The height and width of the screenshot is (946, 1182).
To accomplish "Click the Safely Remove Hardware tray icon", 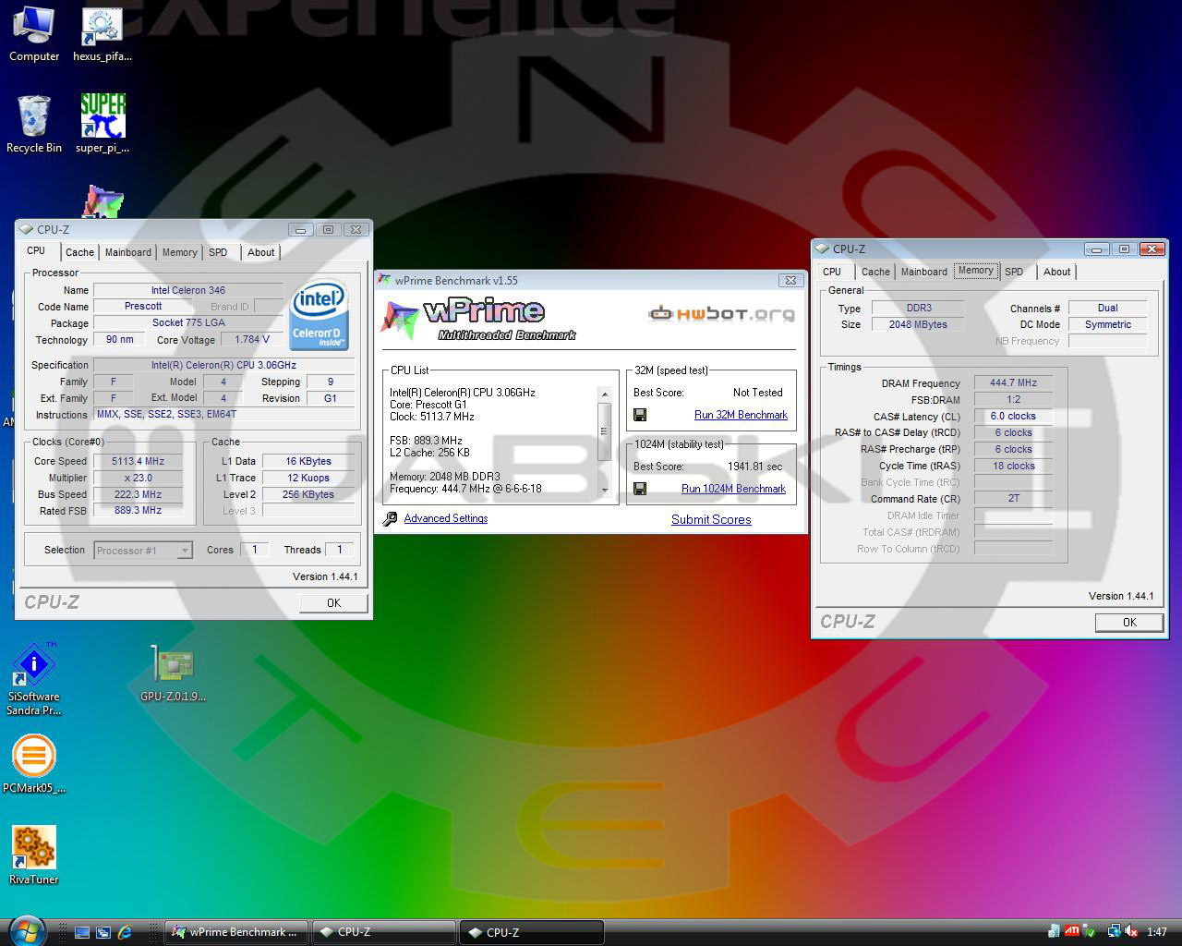I will click(x=1090, y=932).
